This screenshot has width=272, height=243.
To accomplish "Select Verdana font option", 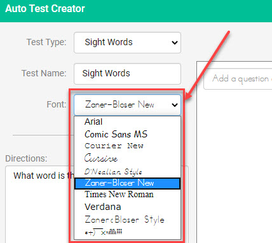I will (127, 207).
